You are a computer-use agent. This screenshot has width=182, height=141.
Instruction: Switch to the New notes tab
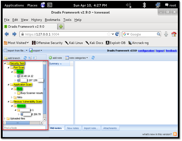click(x=73, y=128)
